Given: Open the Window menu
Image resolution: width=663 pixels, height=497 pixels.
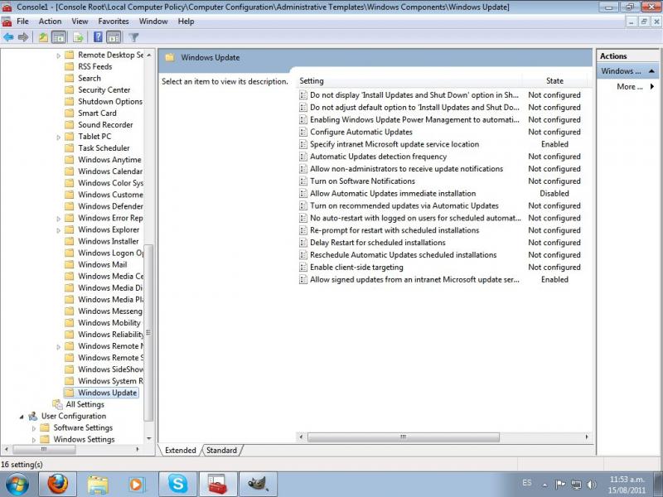Looking at the screenshot, I should click(x=153, y=22).
